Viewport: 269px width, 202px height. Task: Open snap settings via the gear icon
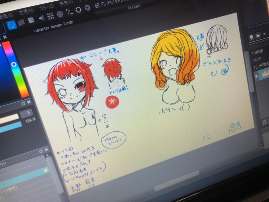click(x=87, y=7)
